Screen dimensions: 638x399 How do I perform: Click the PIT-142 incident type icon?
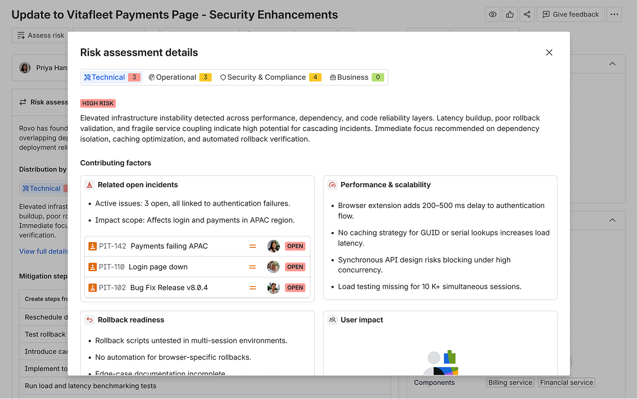[93, 246]
